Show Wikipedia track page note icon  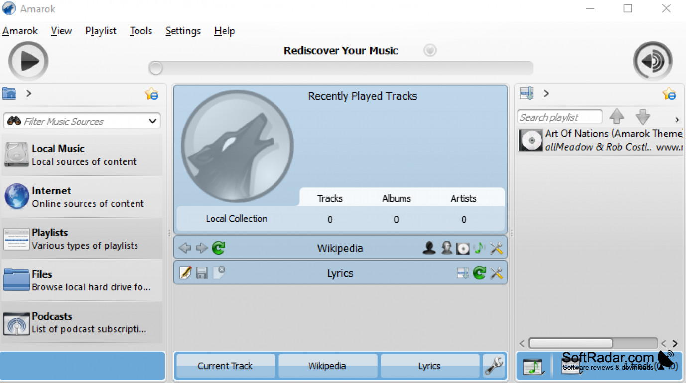pos(479,248)
